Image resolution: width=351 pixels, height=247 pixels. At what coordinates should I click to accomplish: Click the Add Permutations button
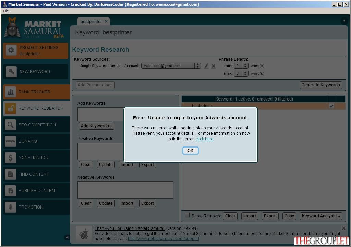(95, 85)
